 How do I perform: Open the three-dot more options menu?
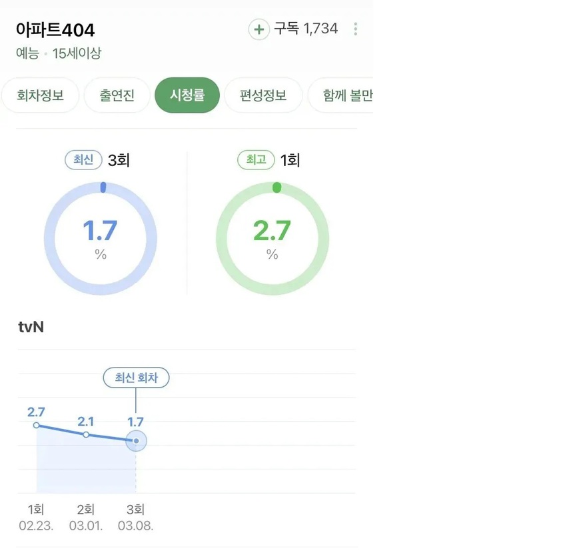356,29
